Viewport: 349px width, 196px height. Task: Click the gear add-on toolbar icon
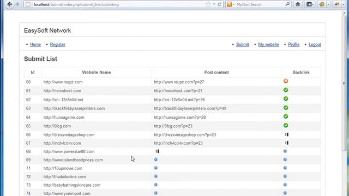coord(322,4)
